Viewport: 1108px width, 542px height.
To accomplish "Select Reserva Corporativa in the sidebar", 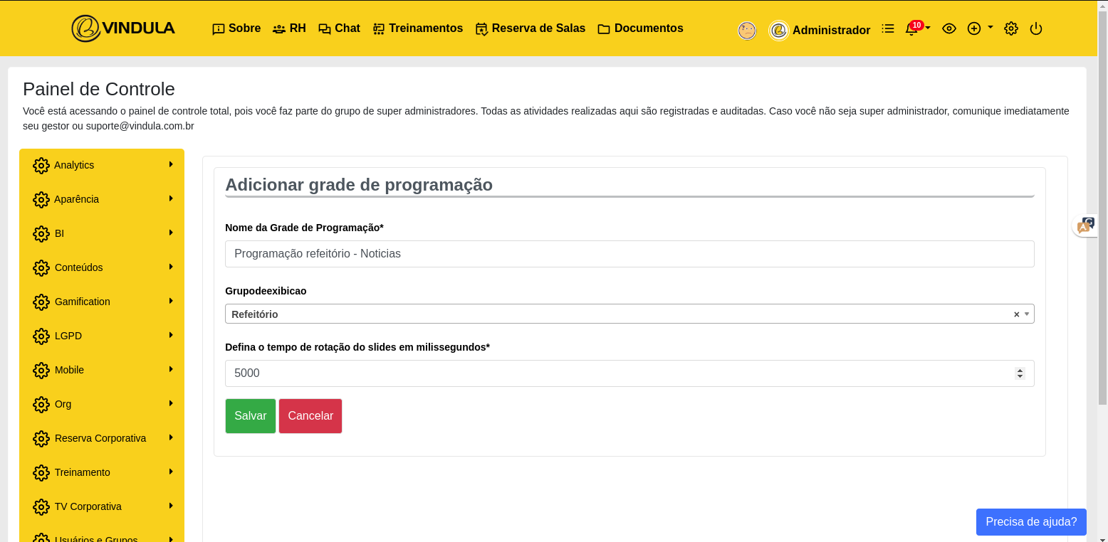I will pos(100,438).
